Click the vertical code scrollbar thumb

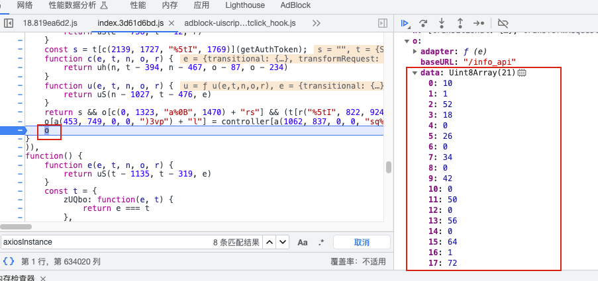(389, 167)
